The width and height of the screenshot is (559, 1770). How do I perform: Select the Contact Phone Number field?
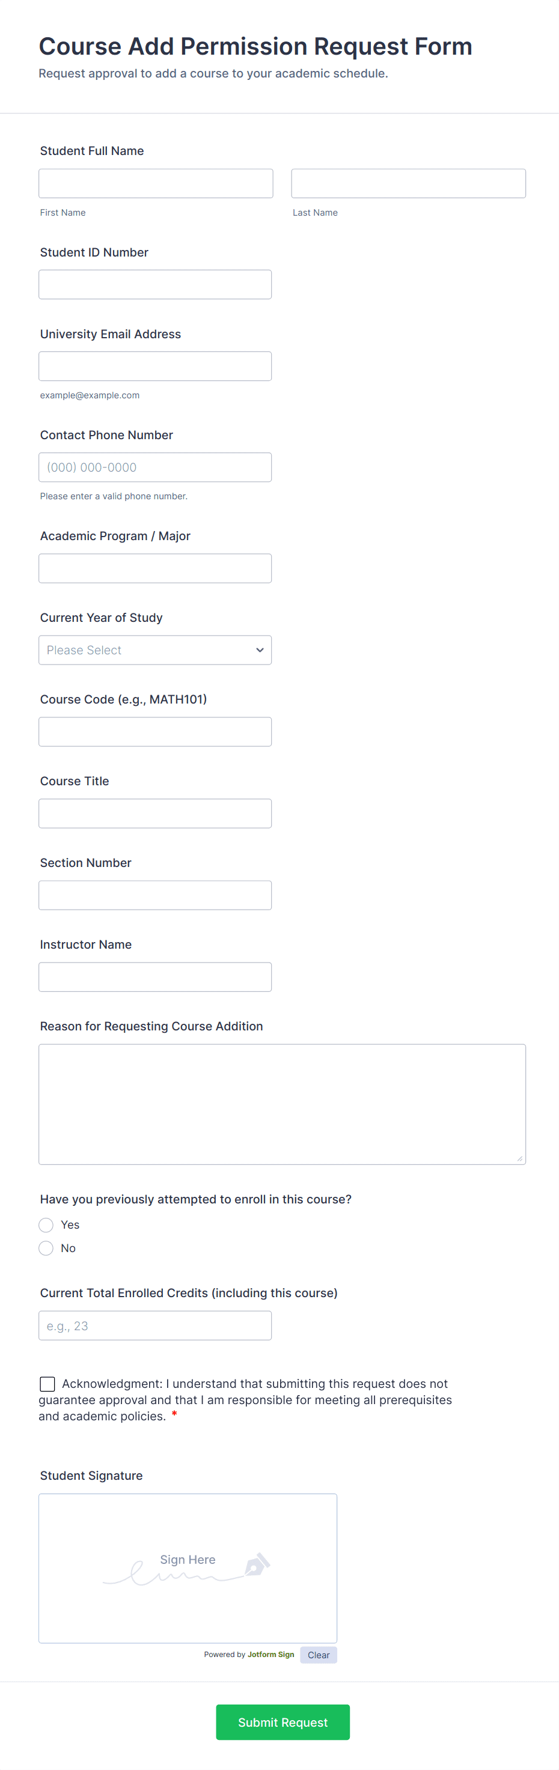click(x=154, y=467)
